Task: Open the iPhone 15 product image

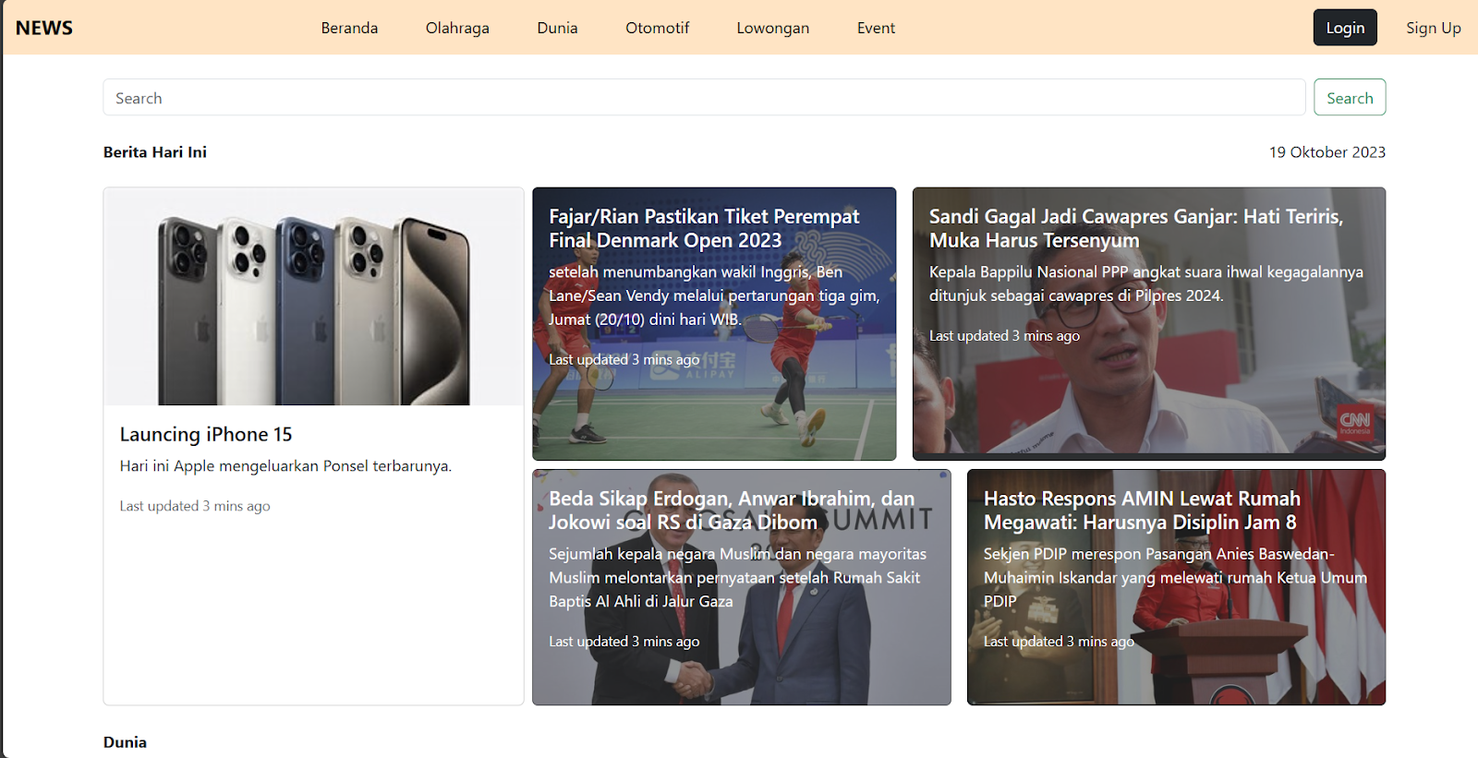Action: point(314,296)
